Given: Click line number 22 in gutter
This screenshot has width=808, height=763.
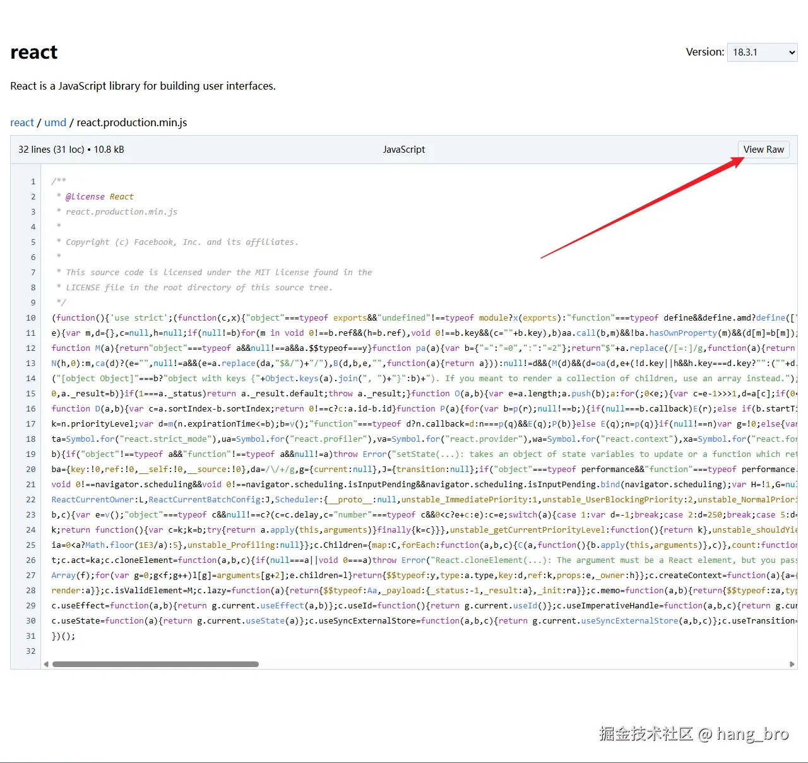Looking at the screenshot, I should 31,500.
